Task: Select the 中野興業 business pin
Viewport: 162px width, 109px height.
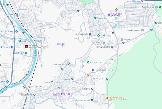Action: click(x=122, y=40)
